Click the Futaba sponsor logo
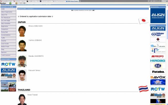Viewport: 168px width, 105px height. coord(158,72)
